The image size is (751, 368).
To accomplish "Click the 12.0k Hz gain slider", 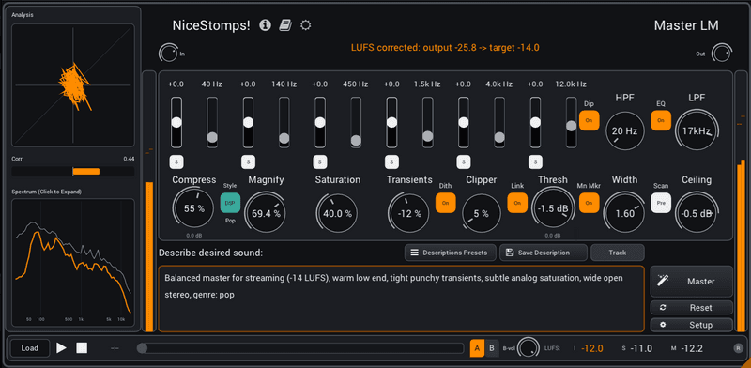I will 535,122.
